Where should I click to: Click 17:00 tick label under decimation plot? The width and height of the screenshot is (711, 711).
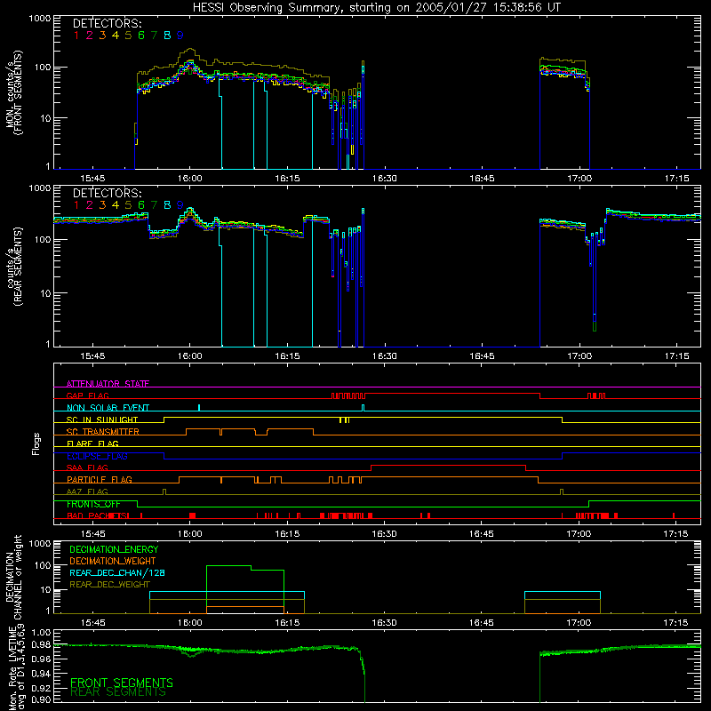tap(579, 623)
